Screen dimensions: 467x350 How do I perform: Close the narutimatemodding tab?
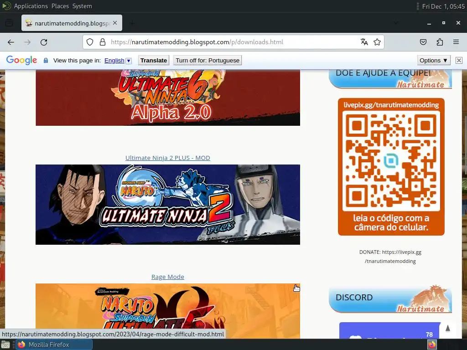[115, 23]
